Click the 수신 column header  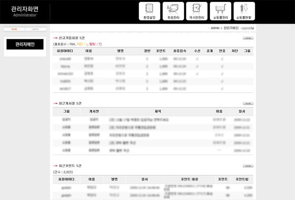tap(197, 51)
